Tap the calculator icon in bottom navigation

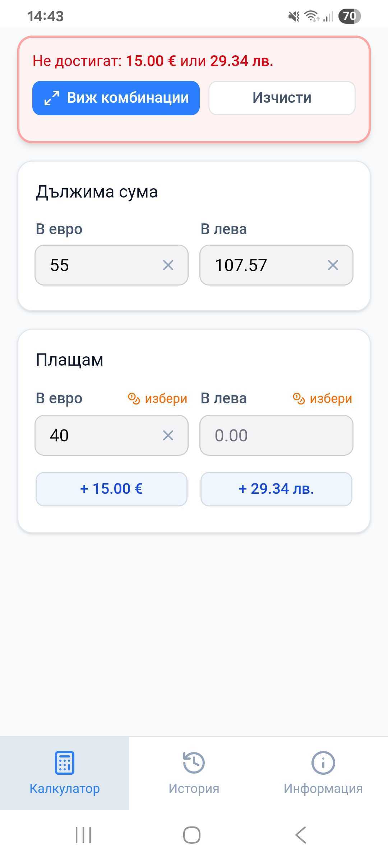65,763
